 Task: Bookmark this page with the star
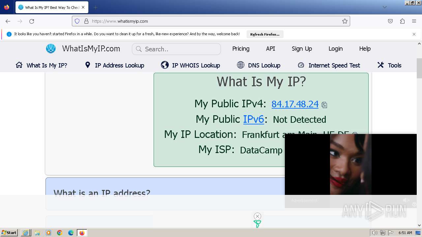[345, 21]
